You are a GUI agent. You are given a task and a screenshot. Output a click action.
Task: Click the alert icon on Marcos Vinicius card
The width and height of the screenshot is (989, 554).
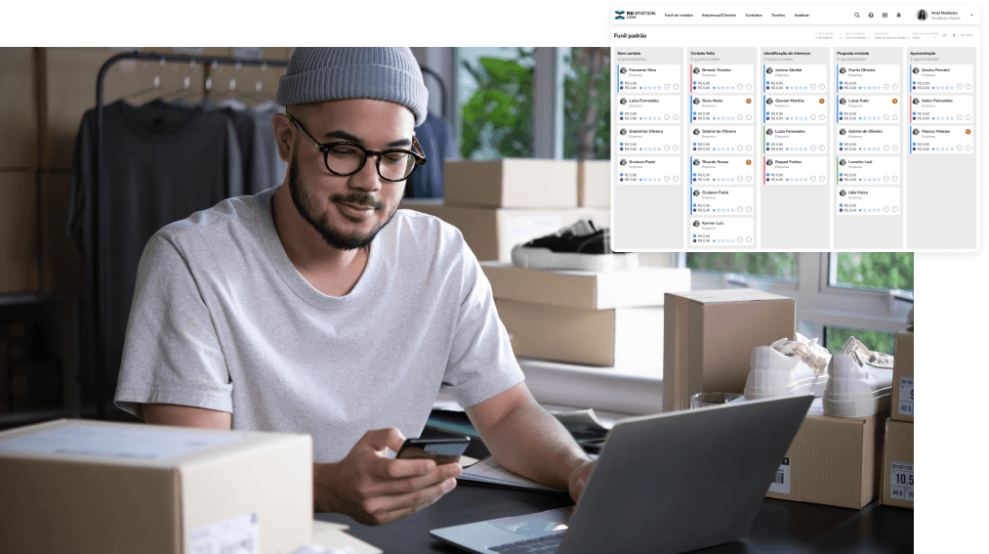coord(968,149)
